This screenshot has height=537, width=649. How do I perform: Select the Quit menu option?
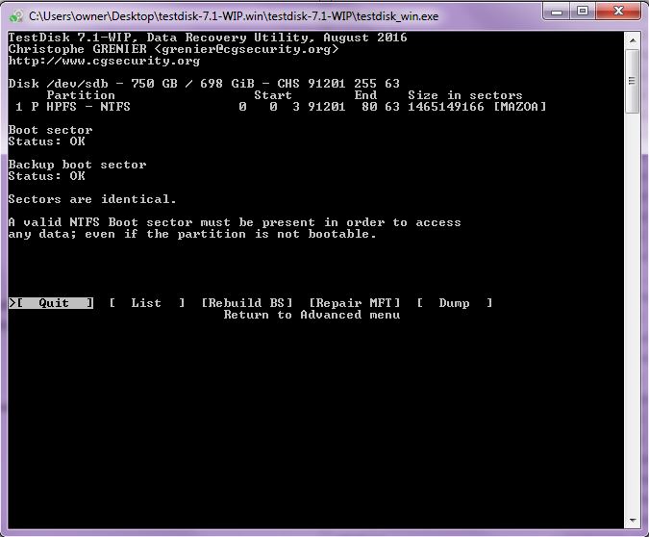(x=54, y=303)
